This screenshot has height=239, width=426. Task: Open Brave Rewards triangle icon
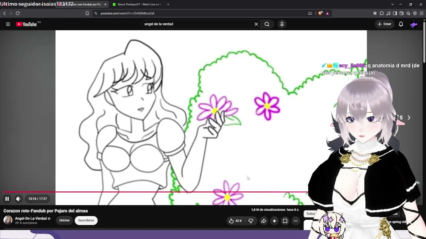(327, 13)
